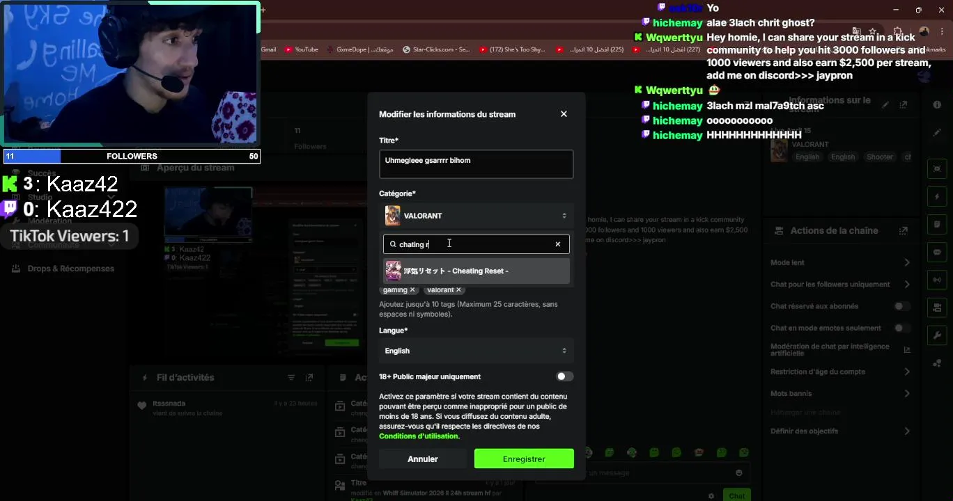Click the Itsssnada follow activity entry
Image resolution: width=953 pixels, height=501 pixels.
pos(226,408)
